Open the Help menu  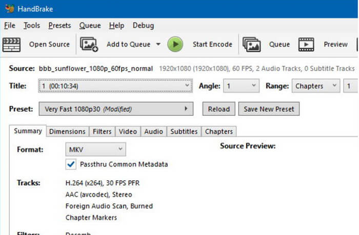pyautogui.click(x=116, y=26)
